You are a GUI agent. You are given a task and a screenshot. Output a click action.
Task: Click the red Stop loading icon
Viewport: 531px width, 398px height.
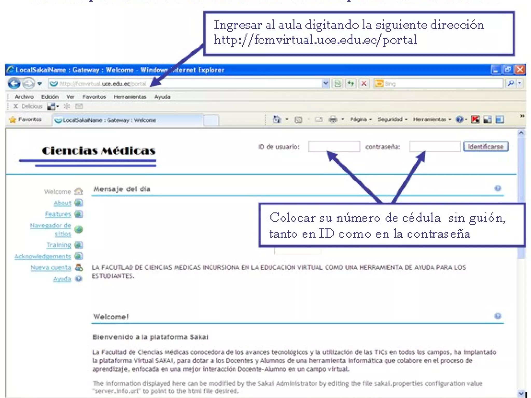(x=364, y=83)
